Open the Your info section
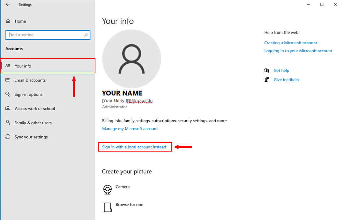This screenshot has width=341, height=220. pos(23,66)
